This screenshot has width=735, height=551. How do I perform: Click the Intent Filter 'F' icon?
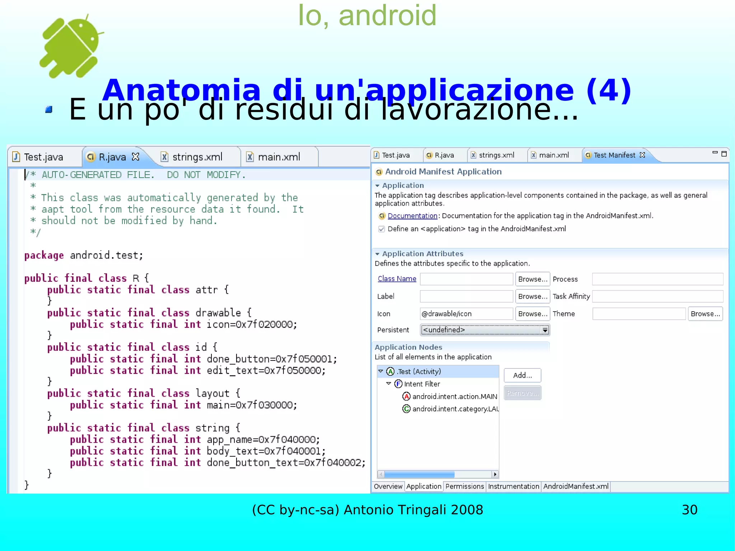pyautogui.click(x=398, y=384)
